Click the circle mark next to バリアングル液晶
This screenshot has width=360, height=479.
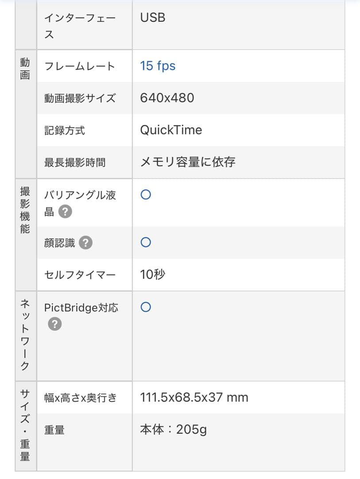tap(146, 194)
